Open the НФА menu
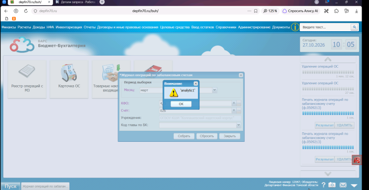Screen dimensions: 369x190 [x=50, y=27]
